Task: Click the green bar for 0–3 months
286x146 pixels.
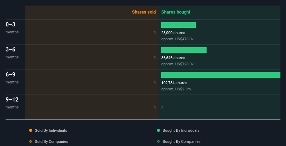Action: [178, 25]
